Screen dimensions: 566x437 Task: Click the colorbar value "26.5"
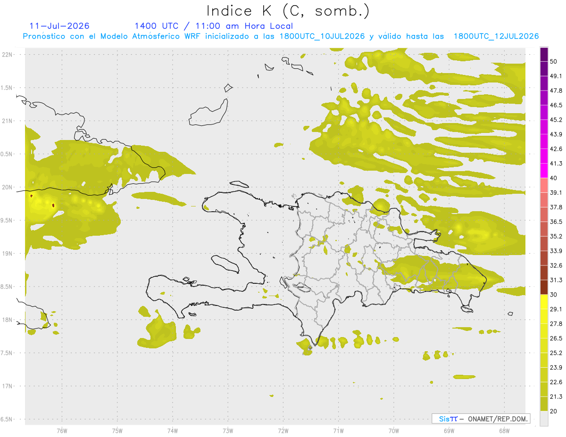557,338
